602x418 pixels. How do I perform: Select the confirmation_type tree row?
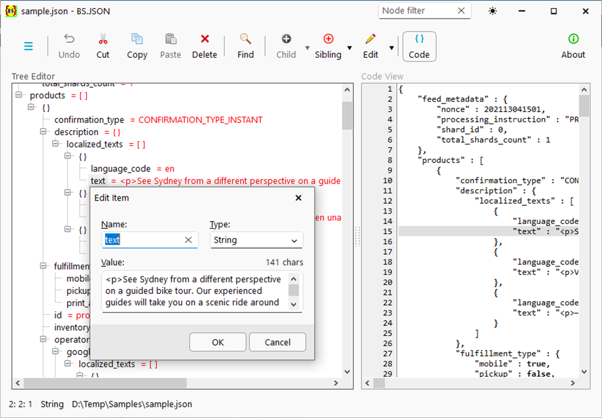pos(158,120)
